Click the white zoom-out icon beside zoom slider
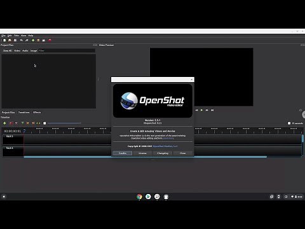The height and width of the screenshot is (229, 305). 44,123
